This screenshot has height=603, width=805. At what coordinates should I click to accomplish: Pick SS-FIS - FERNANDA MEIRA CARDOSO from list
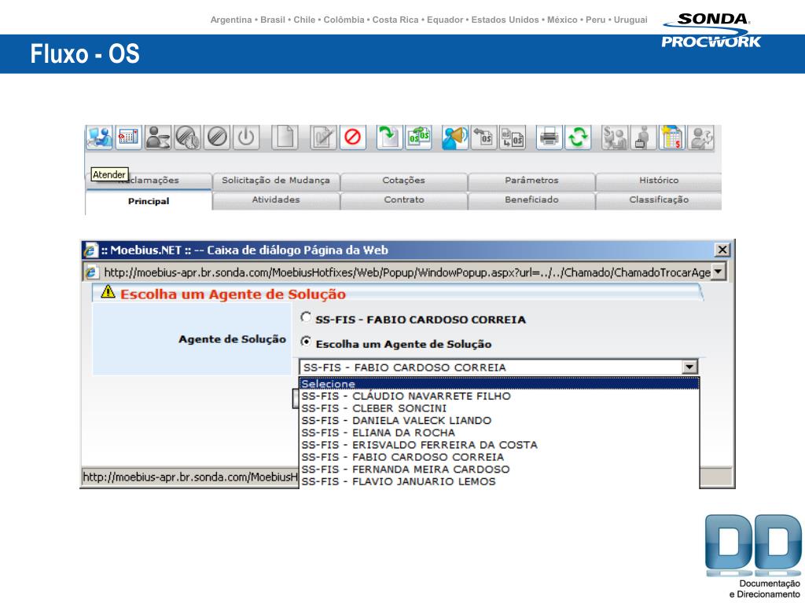tap(499, 470)
